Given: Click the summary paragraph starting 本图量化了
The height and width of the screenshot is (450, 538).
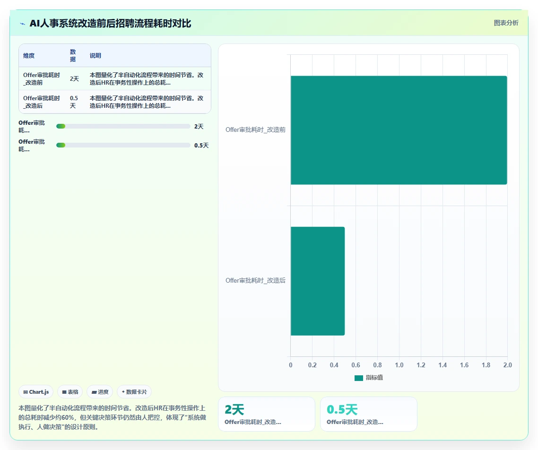Looking at the screenshot, I should click(112, 417).
